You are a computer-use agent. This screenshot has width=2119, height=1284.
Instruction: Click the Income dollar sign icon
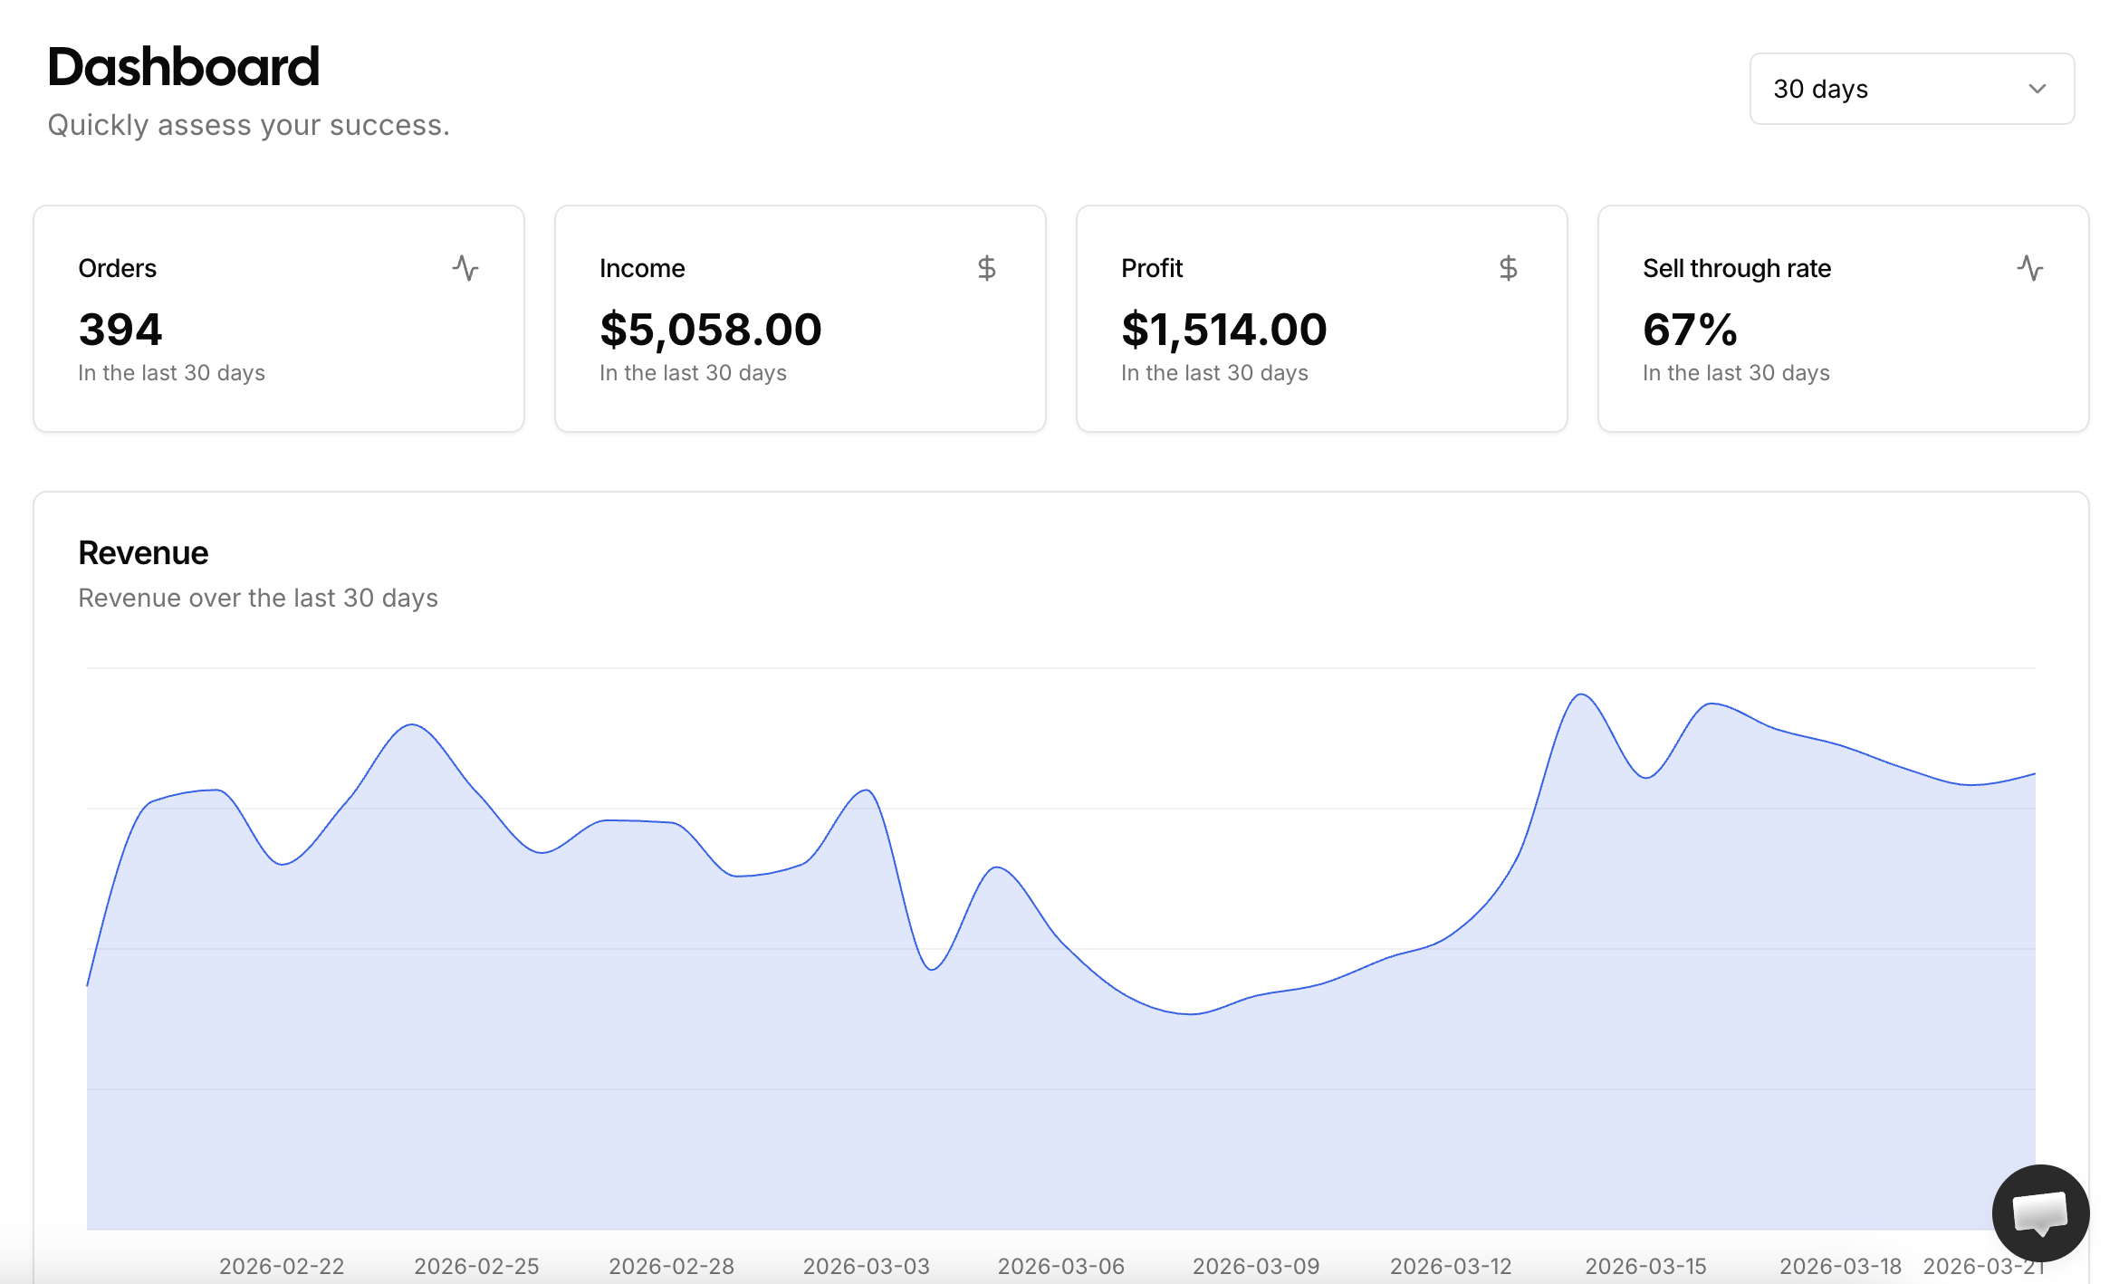tap(986, 268)
